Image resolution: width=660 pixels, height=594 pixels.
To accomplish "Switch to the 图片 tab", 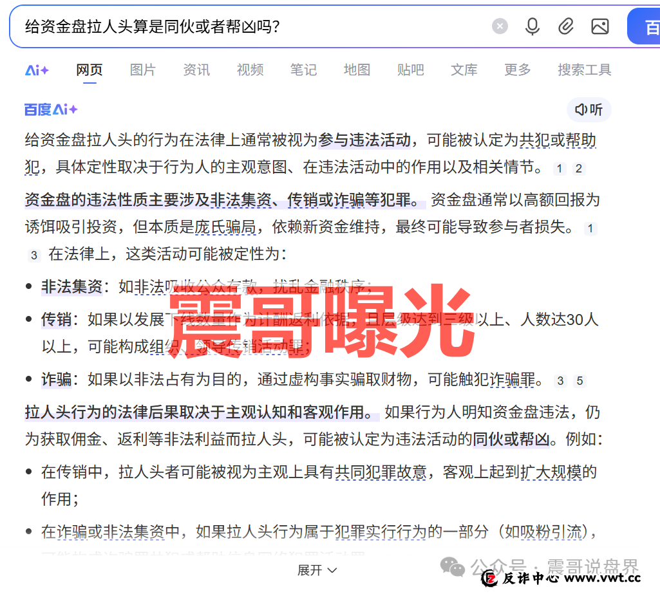I will (x=142, y=70).
